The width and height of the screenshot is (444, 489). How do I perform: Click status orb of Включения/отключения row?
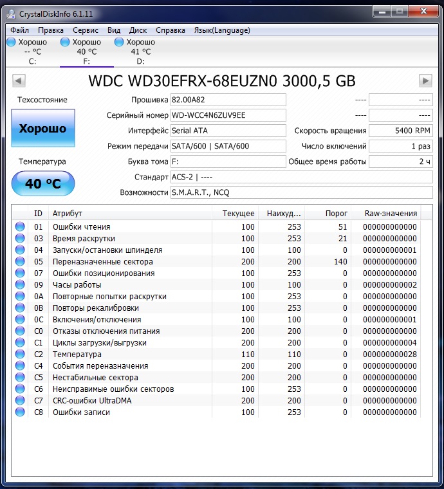point(20,319)
